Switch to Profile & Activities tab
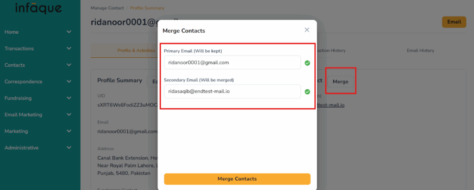This screenshot has height=190, width=474. [x=136, y=50]
